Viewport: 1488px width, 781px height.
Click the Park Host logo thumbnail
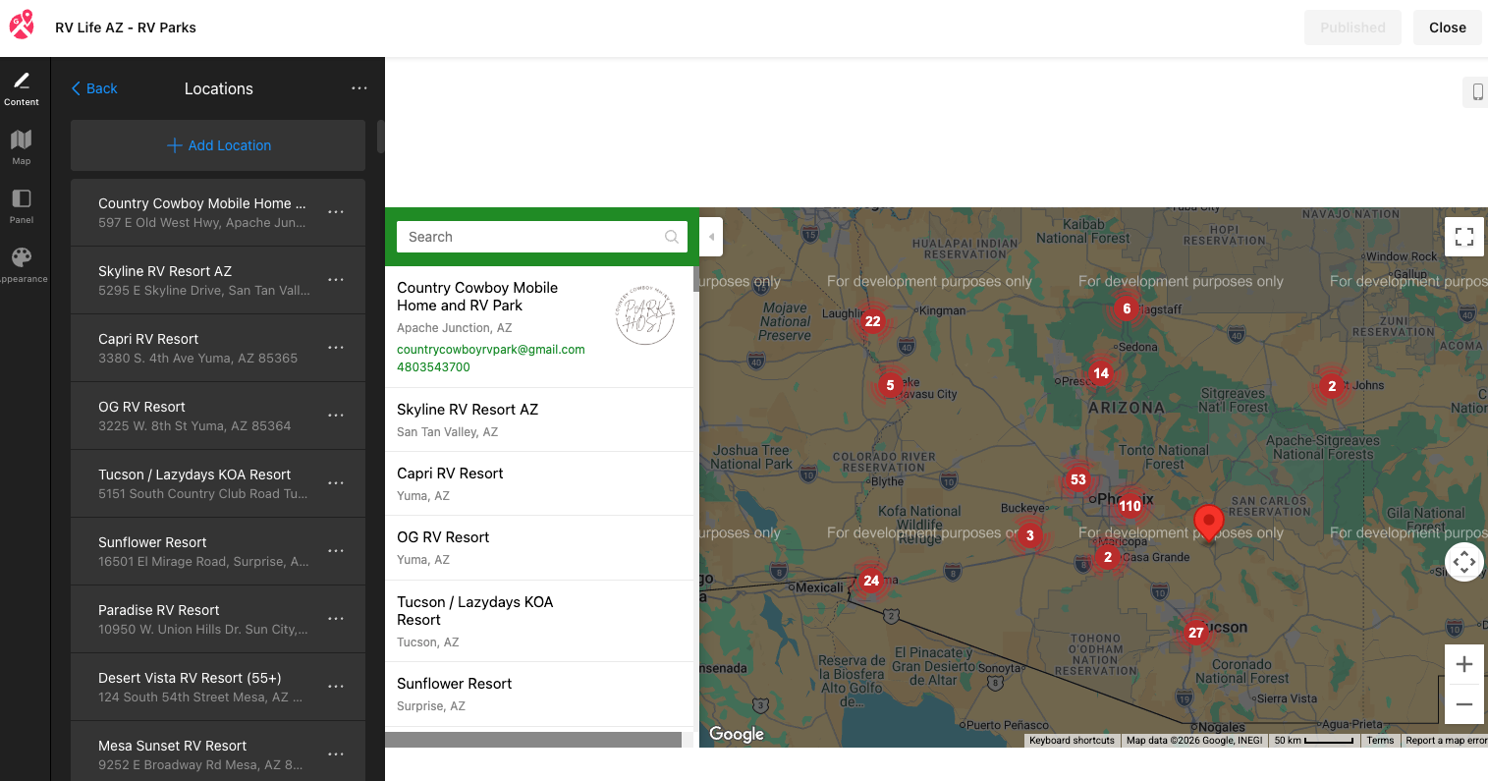point(644,315)
